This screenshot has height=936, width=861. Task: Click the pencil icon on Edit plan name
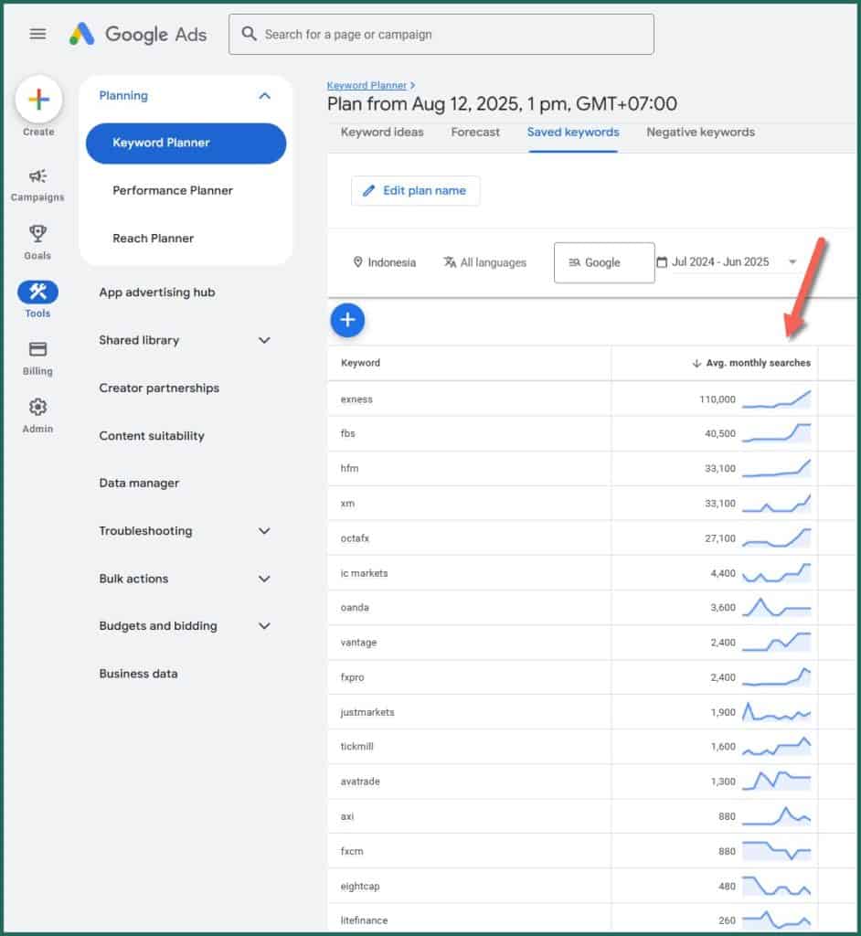(369, 190)
